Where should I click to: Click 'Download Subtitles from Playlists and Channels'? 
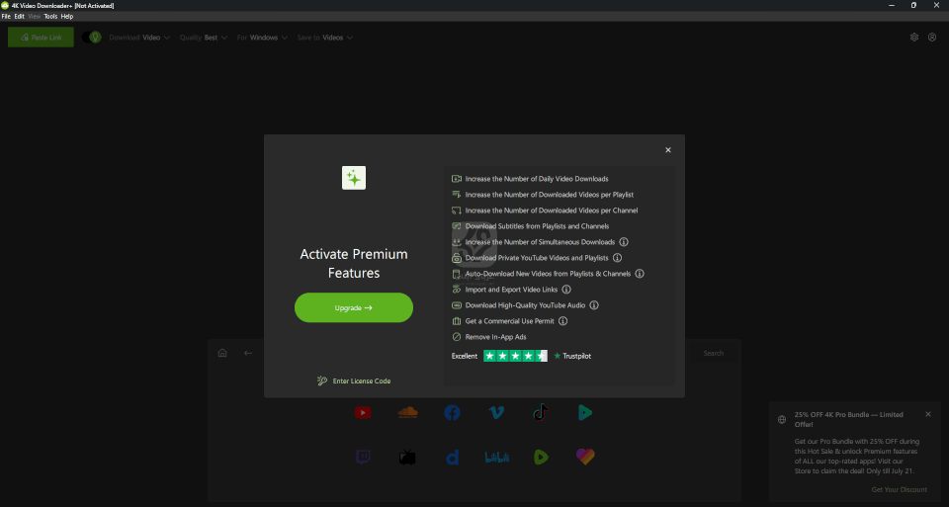pos(537,225)
